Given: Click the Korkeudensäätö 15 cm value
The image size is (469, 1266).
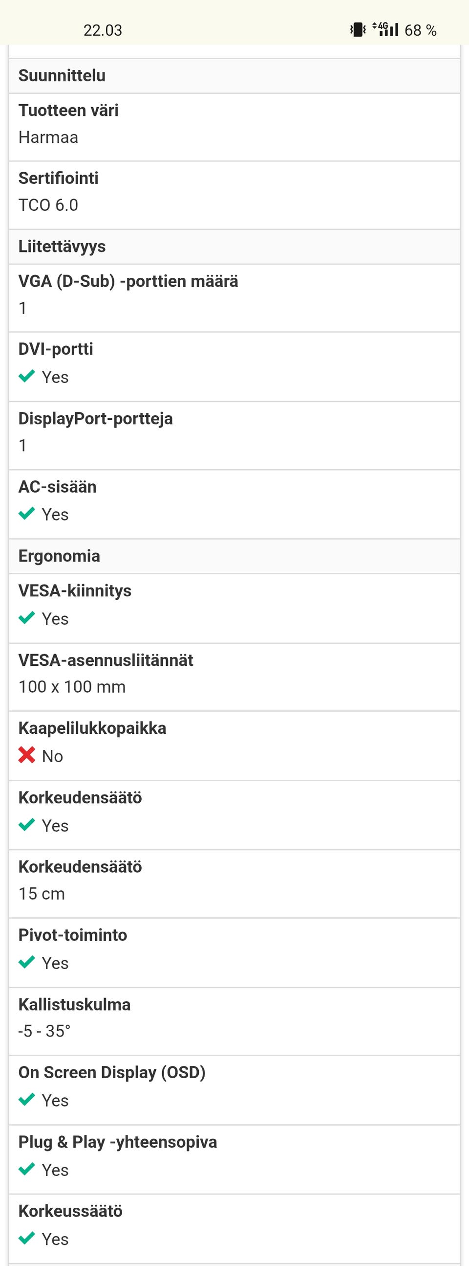Looking at the screenshot, I should 41,893.
